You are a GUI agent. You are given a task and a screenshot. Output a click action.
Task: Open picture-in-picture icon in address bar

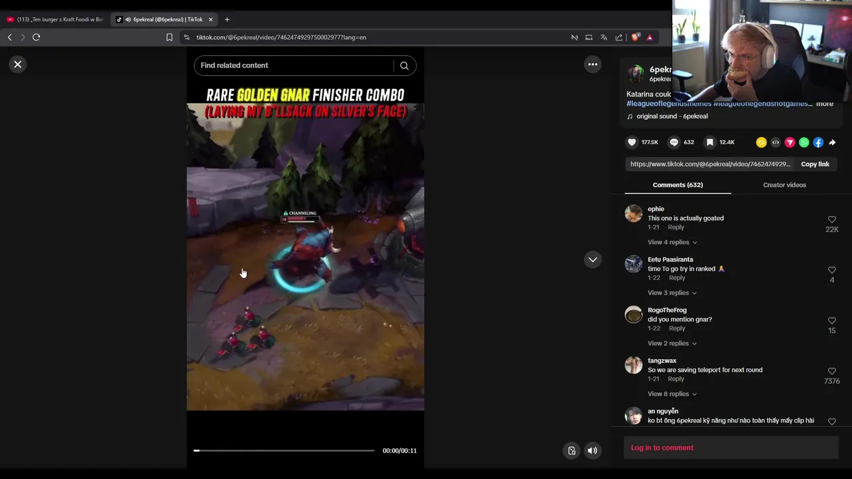tap(589, 37)
